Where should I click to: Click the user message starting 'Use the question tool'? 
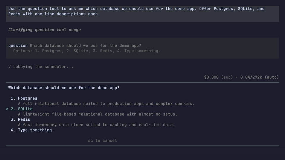tap(142, 14)
